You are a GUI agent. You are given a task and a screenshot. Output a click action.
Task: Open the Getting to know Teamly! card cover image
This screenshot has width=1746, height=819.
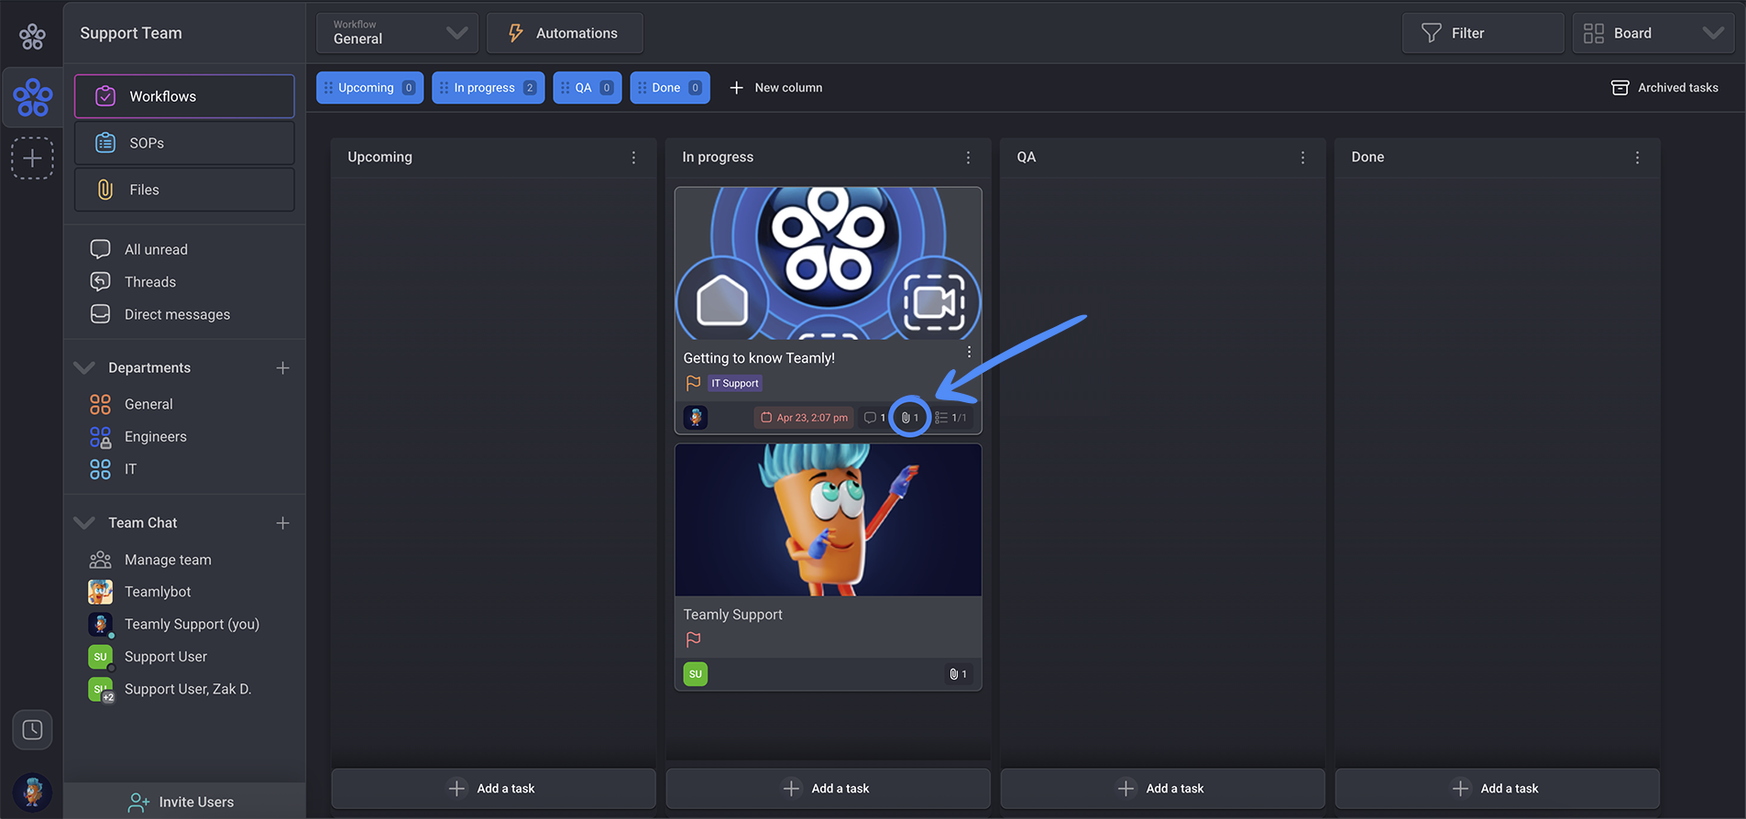click(x=829, y=264)
